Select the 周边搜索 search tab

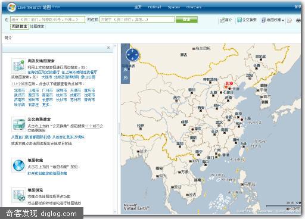click(20, 26)
